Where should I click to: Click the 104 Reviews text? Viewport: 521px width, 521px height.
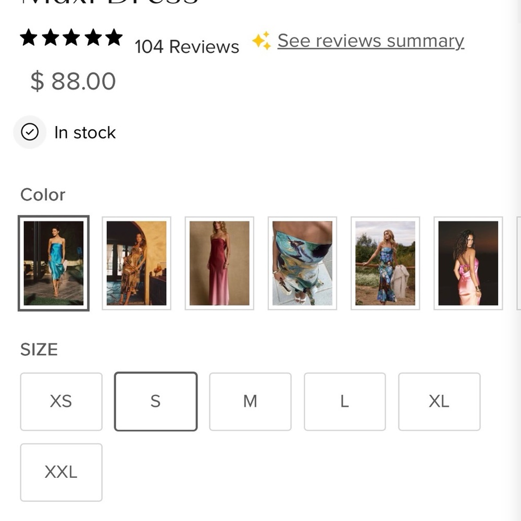tap(187, 47)
